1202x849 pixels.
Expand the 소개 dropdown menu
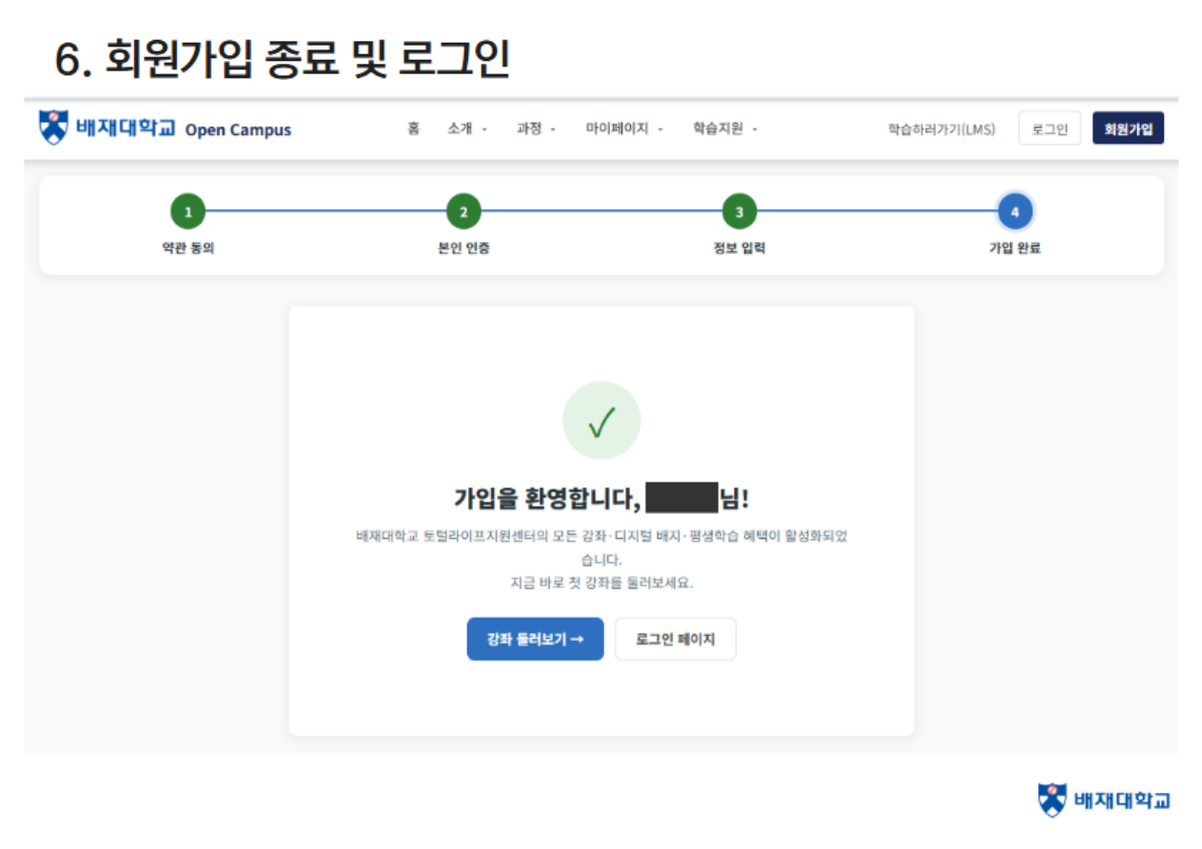(x=466, y=129)
